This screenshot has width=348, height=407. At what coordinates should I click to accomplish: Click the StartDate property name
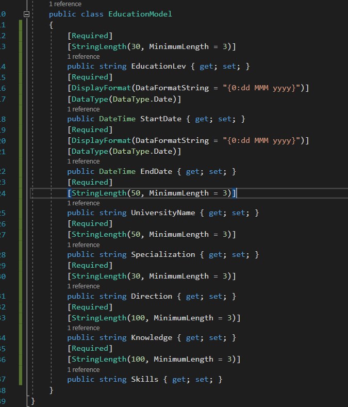pos(161,119)
